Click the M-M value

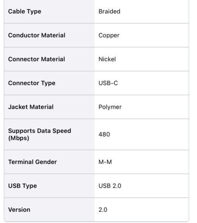[x=105, y=162]
